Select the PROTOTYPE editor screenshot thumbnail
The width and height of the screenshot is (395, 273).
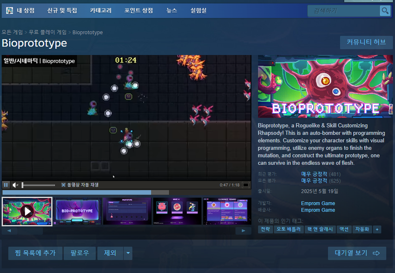(x=127, y=211)
